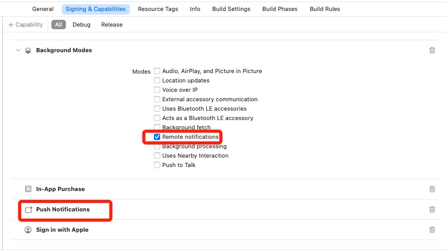446x250 pixels.
Task: Check the Voice over IP checkbox
Action: tap(157, 90)
